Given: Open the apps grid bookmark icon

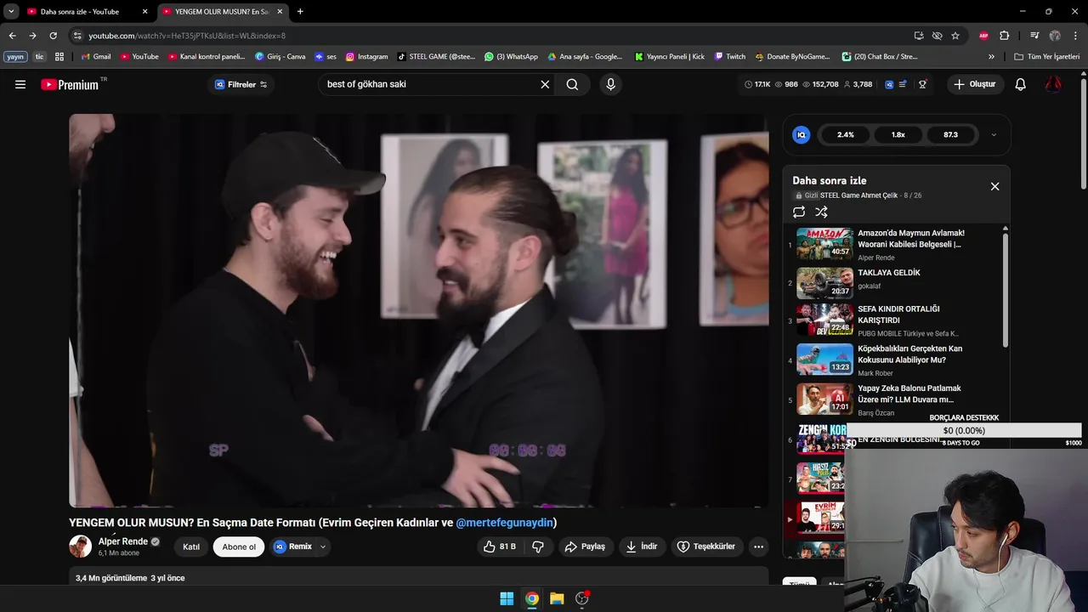Looking at the screenshot, I should pyautogui.click(x=59, y=57).
